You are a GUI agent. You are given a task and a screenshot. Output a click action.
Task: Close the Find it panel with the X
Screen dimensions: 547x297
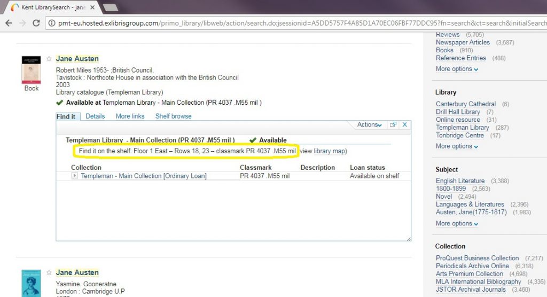coord(405,124)
